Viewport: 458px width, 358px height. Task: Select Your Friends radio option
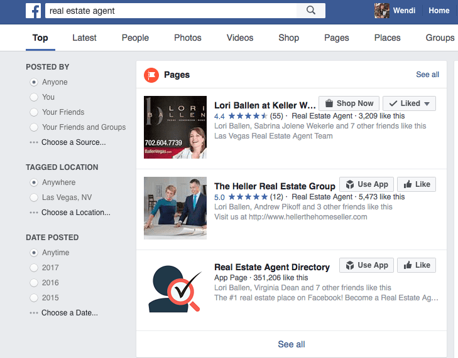coord(34,112)
